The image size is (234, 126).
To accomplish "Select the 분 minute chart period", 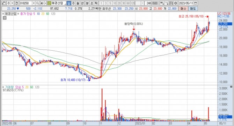I will [x=87, y=3].
